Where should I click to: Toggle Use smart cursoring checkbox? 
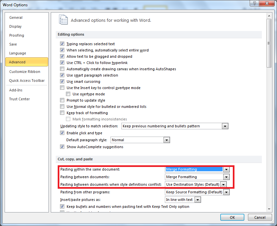[62, 81]
